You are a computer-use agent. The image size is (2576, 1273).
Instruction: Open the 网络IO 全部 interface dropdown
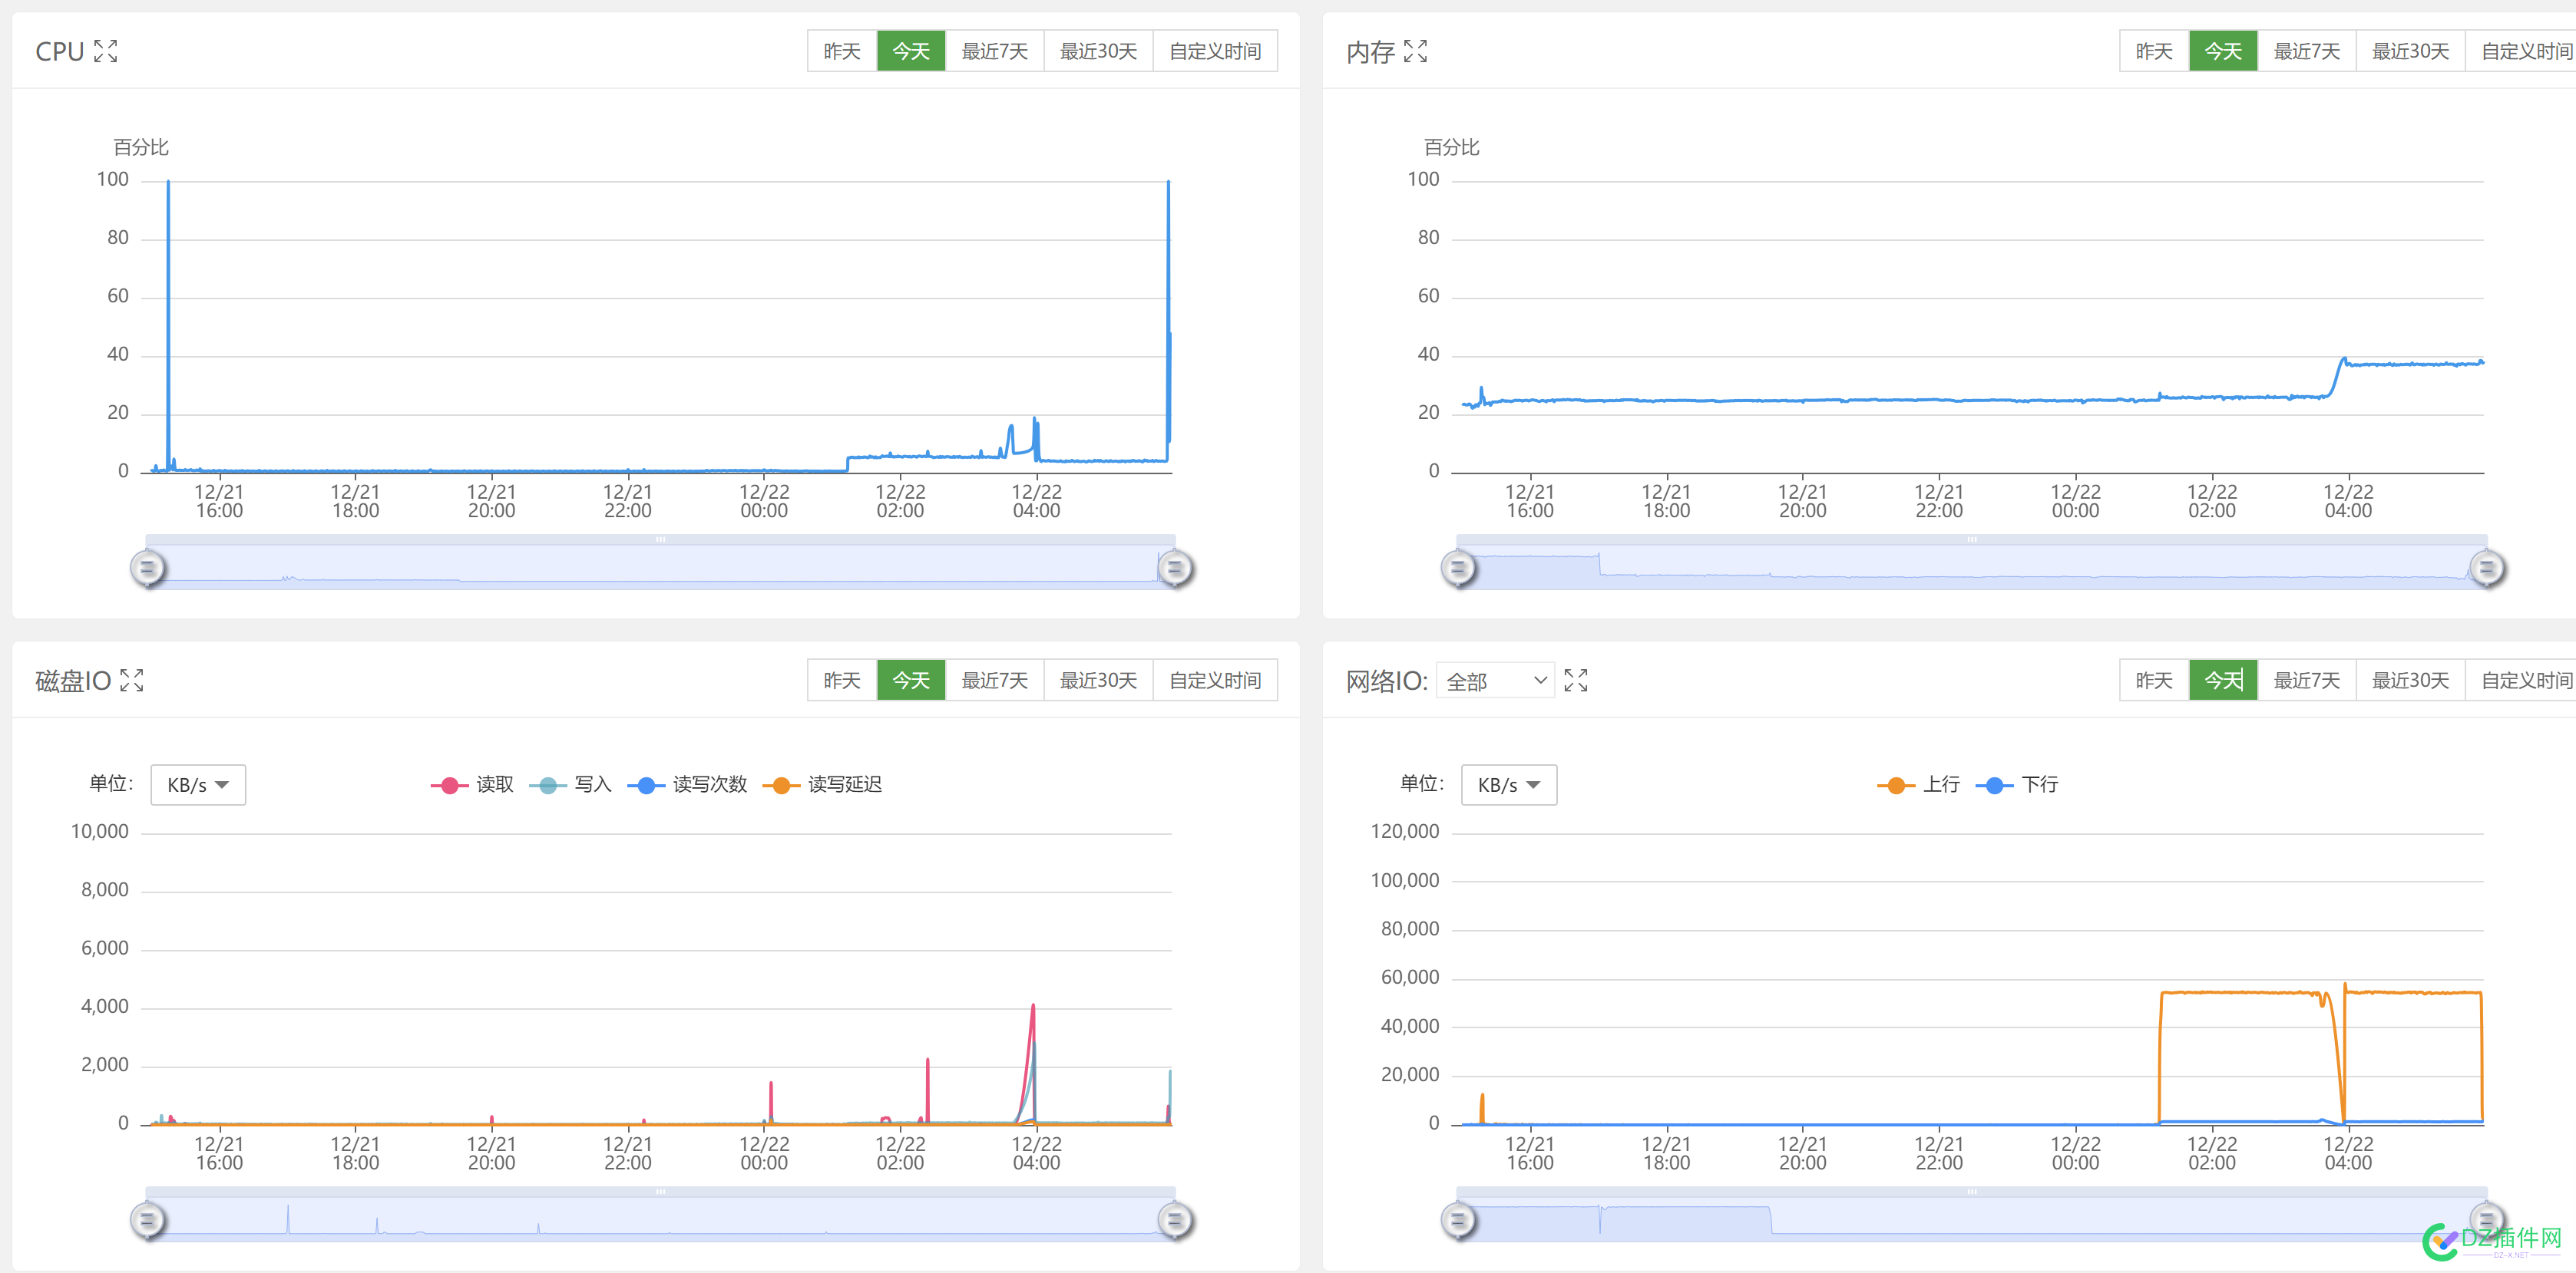pyautogui.click(x=1495, y=681)
